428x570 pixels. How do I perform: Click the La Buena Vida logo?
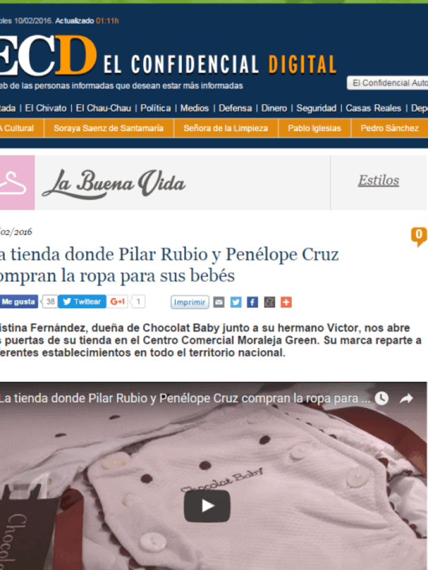[114, 183]
